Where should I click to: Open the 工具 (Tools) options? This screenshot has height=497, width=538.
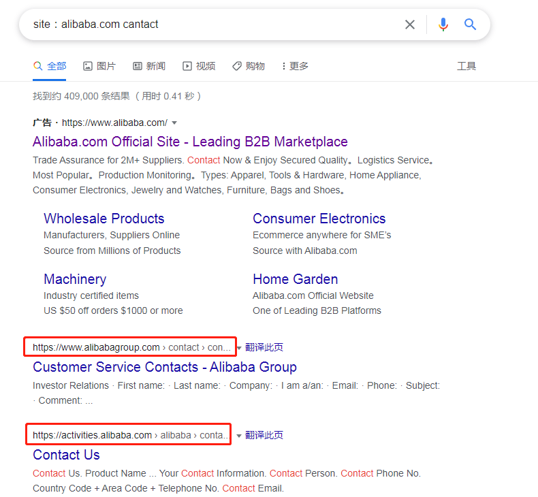pos(466,66)
